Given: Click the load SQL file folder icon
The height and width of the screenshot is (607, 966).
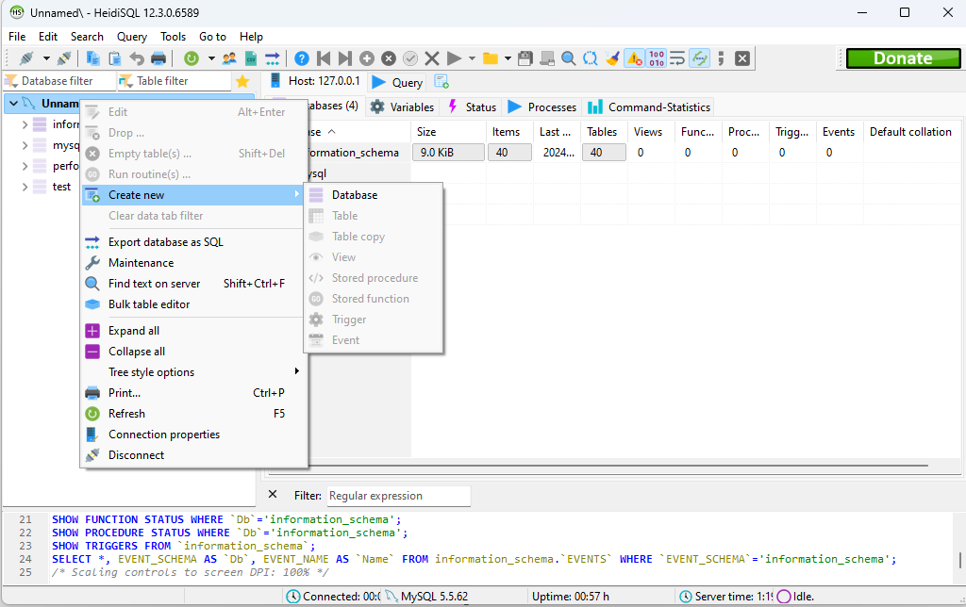Looking at the screenshot, I should (x=491, y=58).
